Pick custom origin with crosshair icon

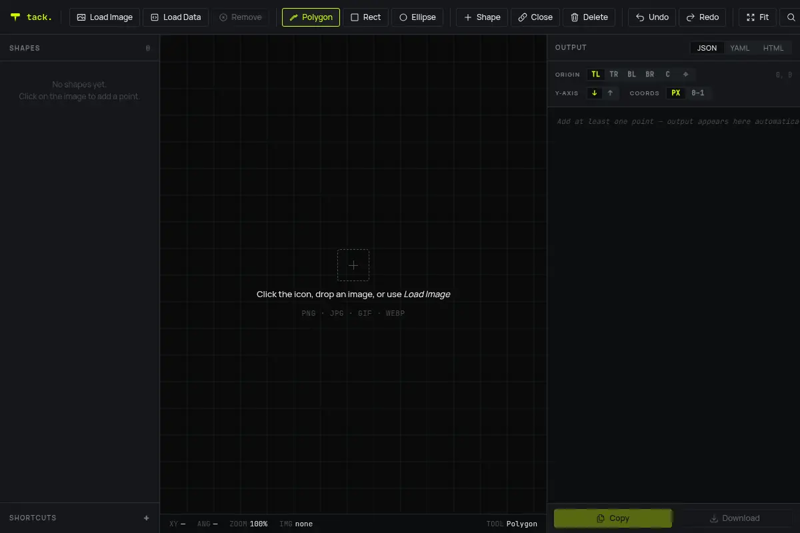[686, 75]
